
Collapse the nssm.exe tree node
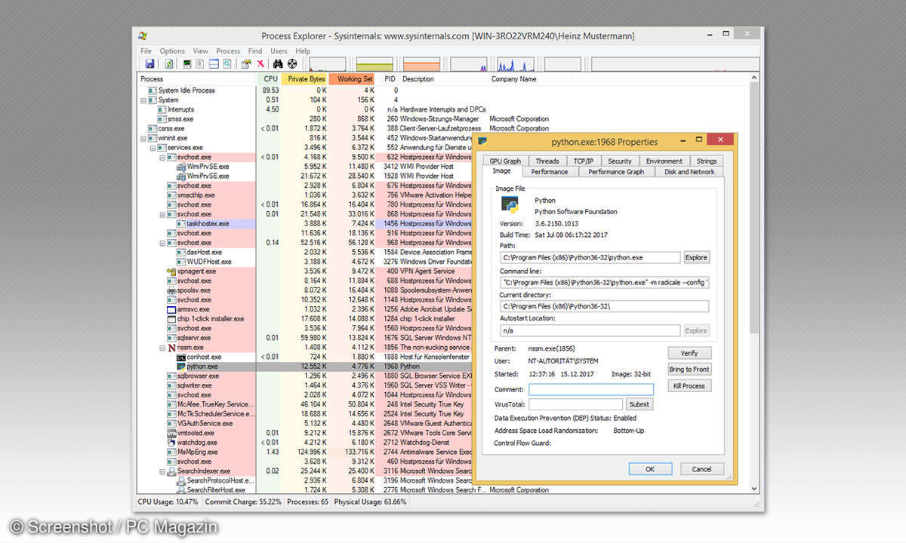click(x=162, y=348)
